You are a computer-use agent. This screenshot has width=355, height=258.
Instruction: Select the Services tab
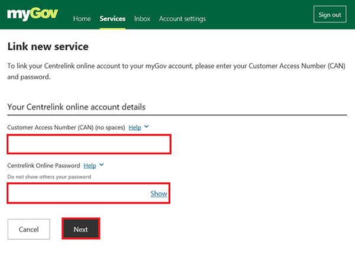tap(112, 18)
